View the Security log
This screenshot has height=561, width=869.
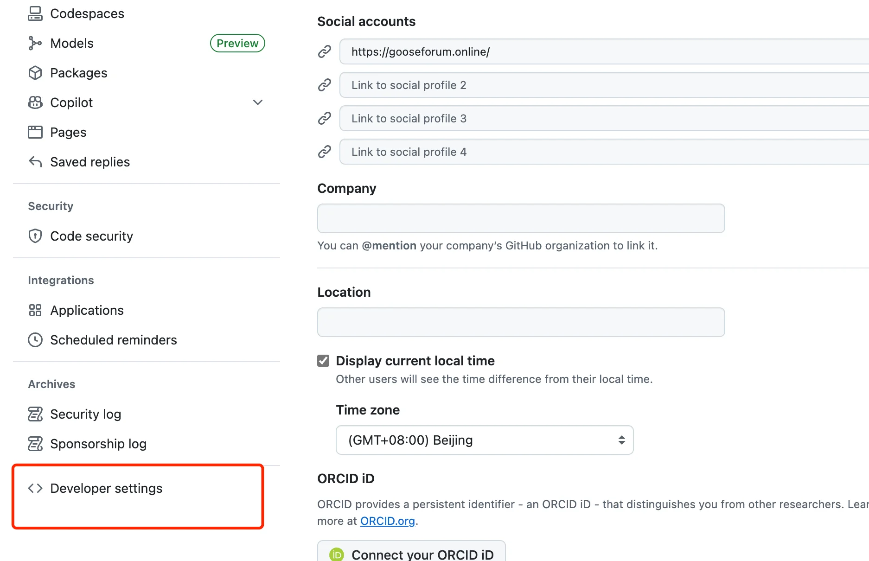pos(86,414)
